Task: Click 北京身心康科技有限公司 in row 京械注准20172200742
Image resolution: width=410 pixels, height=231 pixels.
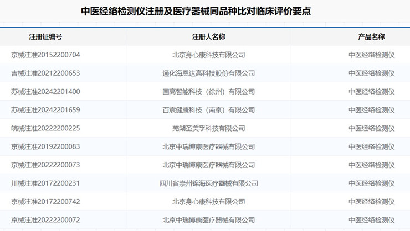Action: [209, 202]
